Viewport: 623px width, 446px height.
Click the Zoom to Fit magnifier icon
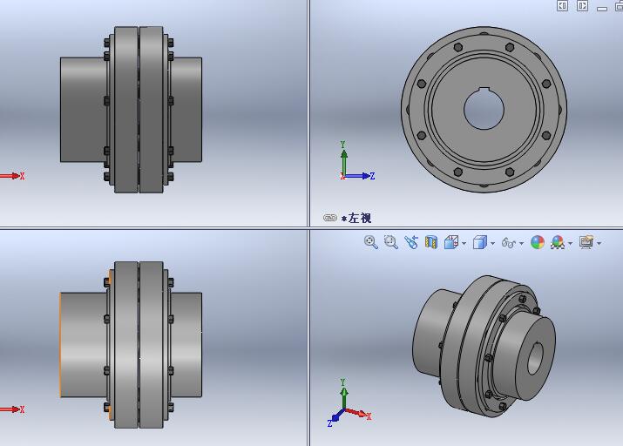(370, 242)
